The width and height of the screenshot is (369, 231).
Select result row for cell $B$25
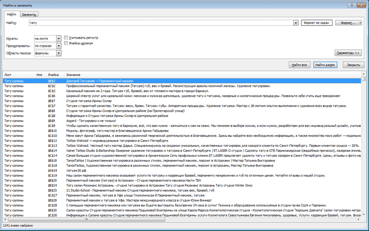coord(182,190)
